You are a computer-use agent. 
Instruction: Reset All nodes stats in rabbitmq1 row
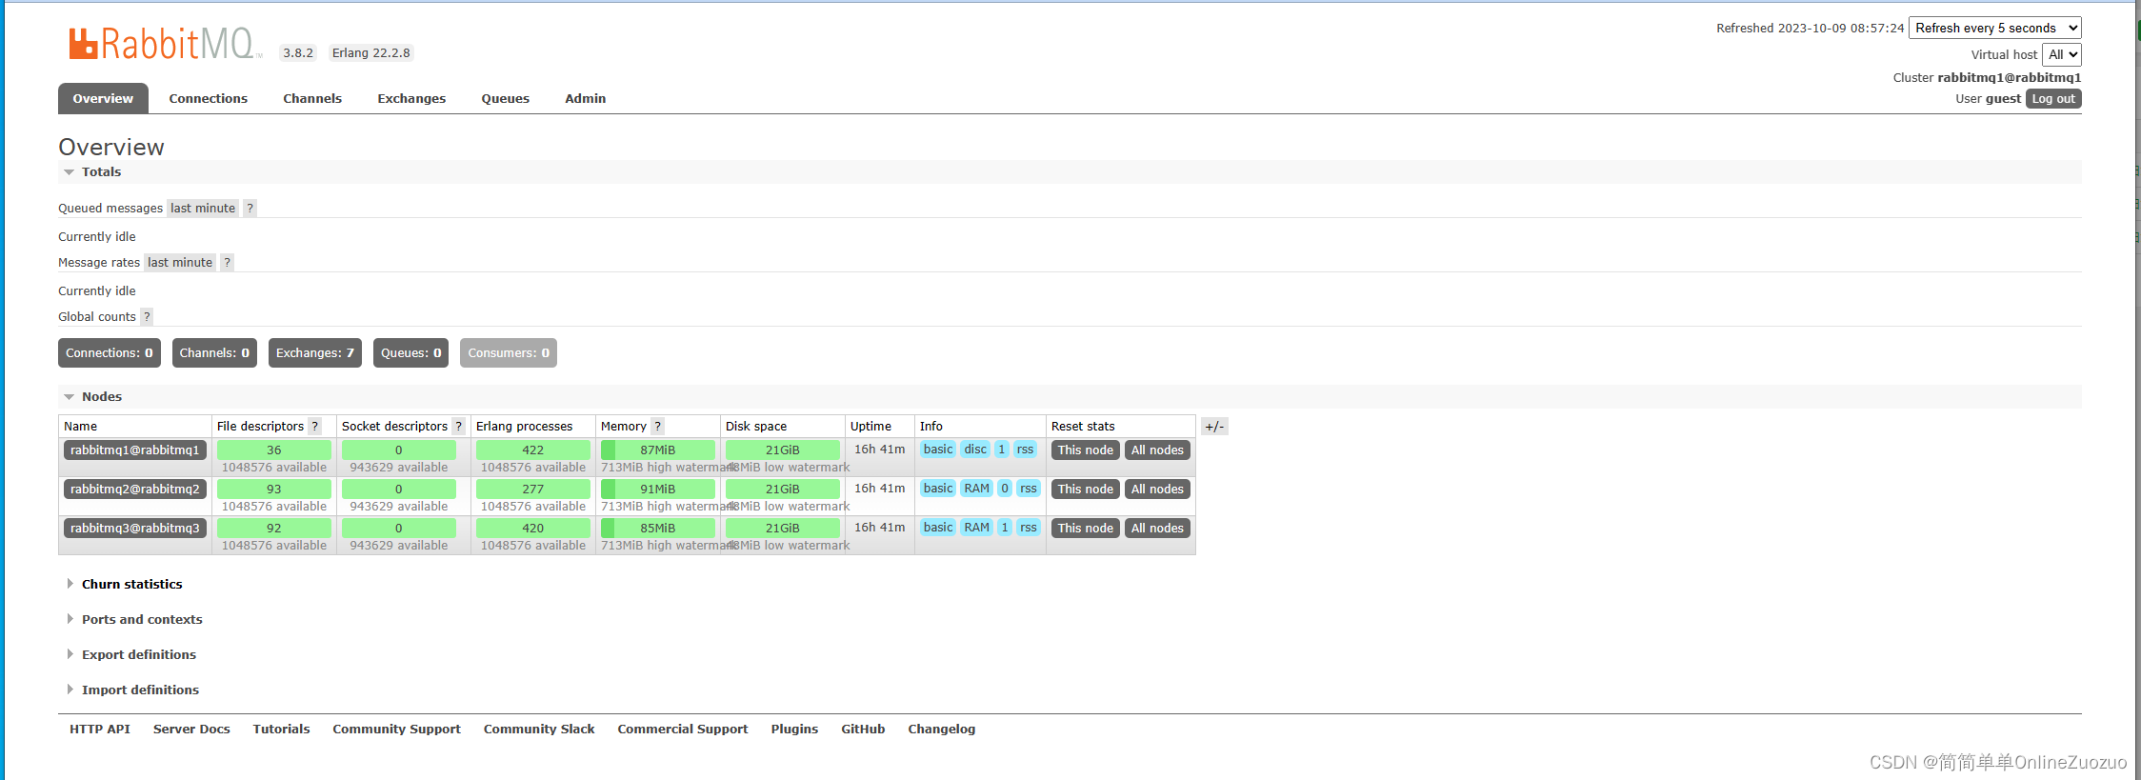point(1157,450)
